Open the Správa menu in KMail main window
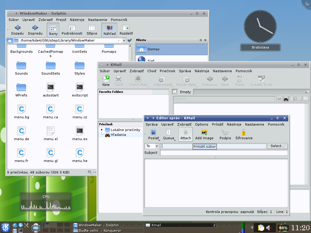Screen dimensions: 311x233 (185, 71)
